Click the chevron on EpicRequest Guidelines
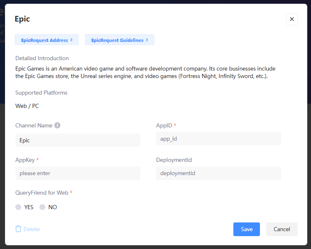Viewport: 311px width, 249px height. 147,40
